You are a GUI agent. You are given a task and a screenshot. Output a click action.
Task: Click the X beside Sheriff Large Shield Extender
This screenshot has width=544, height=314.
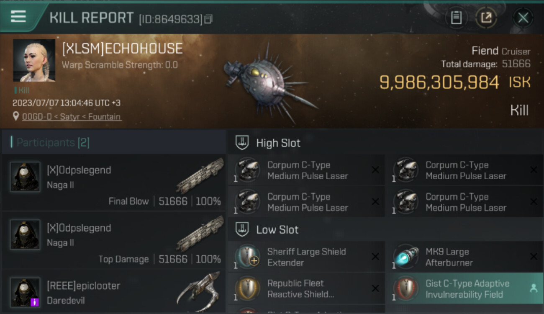[x=375, y=257]
